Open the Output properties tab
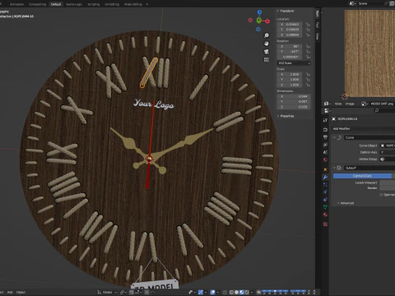 pos(325,137)
